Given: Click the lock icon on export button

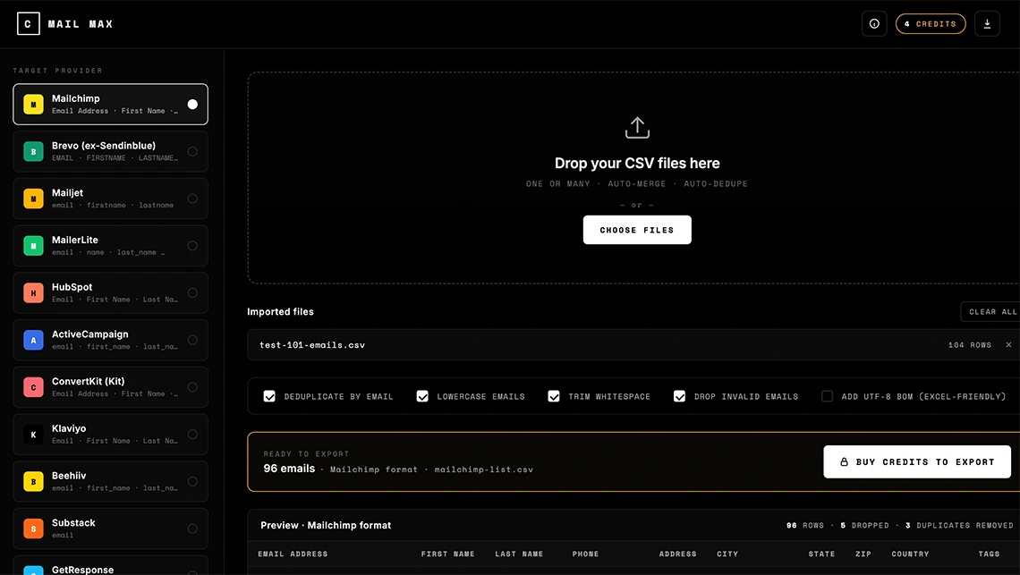Looking at the screenshot, I should 844,461.
